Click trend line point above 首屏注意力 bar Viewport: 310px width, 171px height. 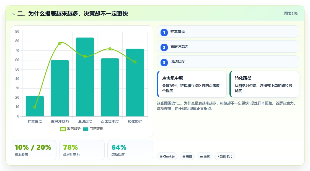60,43
